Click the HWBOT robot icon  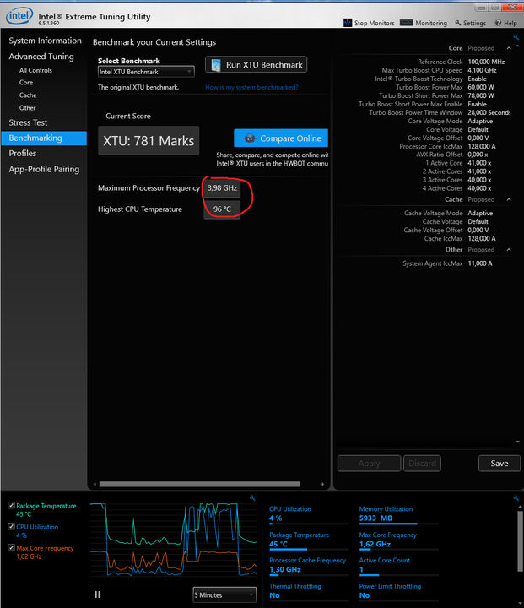250,138
